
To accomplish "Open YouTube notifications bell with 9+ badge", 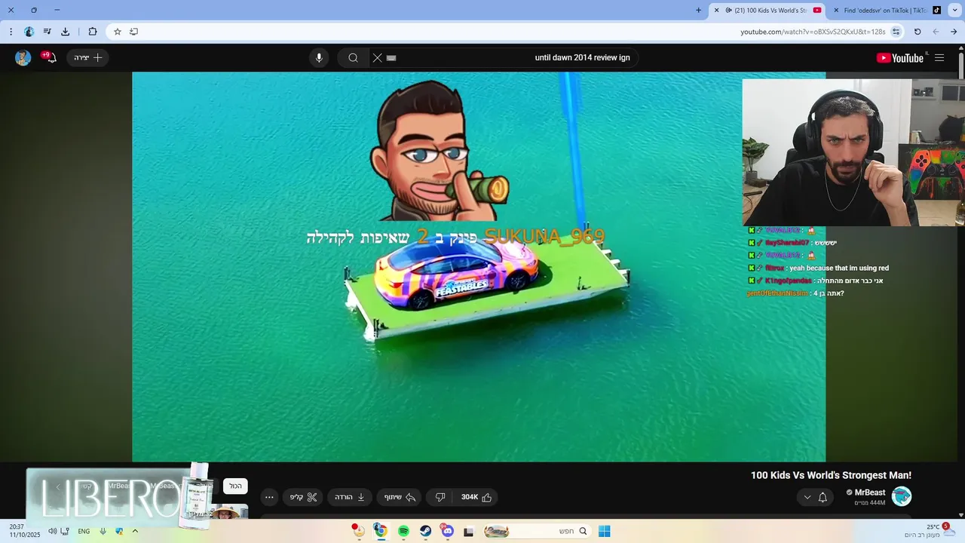I will pos(51,57).
